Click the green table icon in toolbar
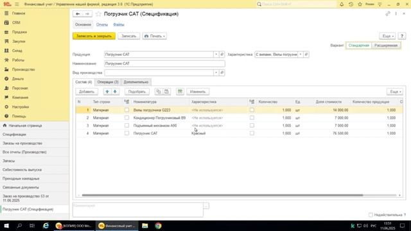The width and height of the screenshot is (411, 231). 180,91
